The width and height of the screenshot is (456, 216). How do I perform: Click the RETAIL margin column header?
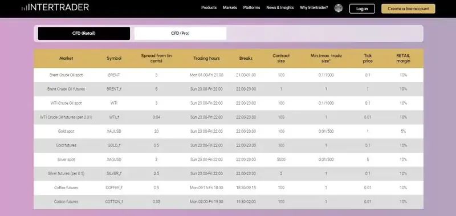(x=403, y=59)
